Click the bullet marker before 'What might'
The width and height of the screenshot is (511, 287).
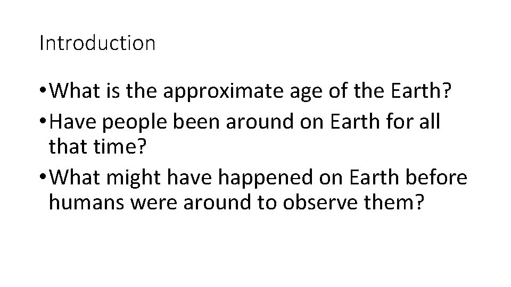pyautogui.click(x=43, y=176)
